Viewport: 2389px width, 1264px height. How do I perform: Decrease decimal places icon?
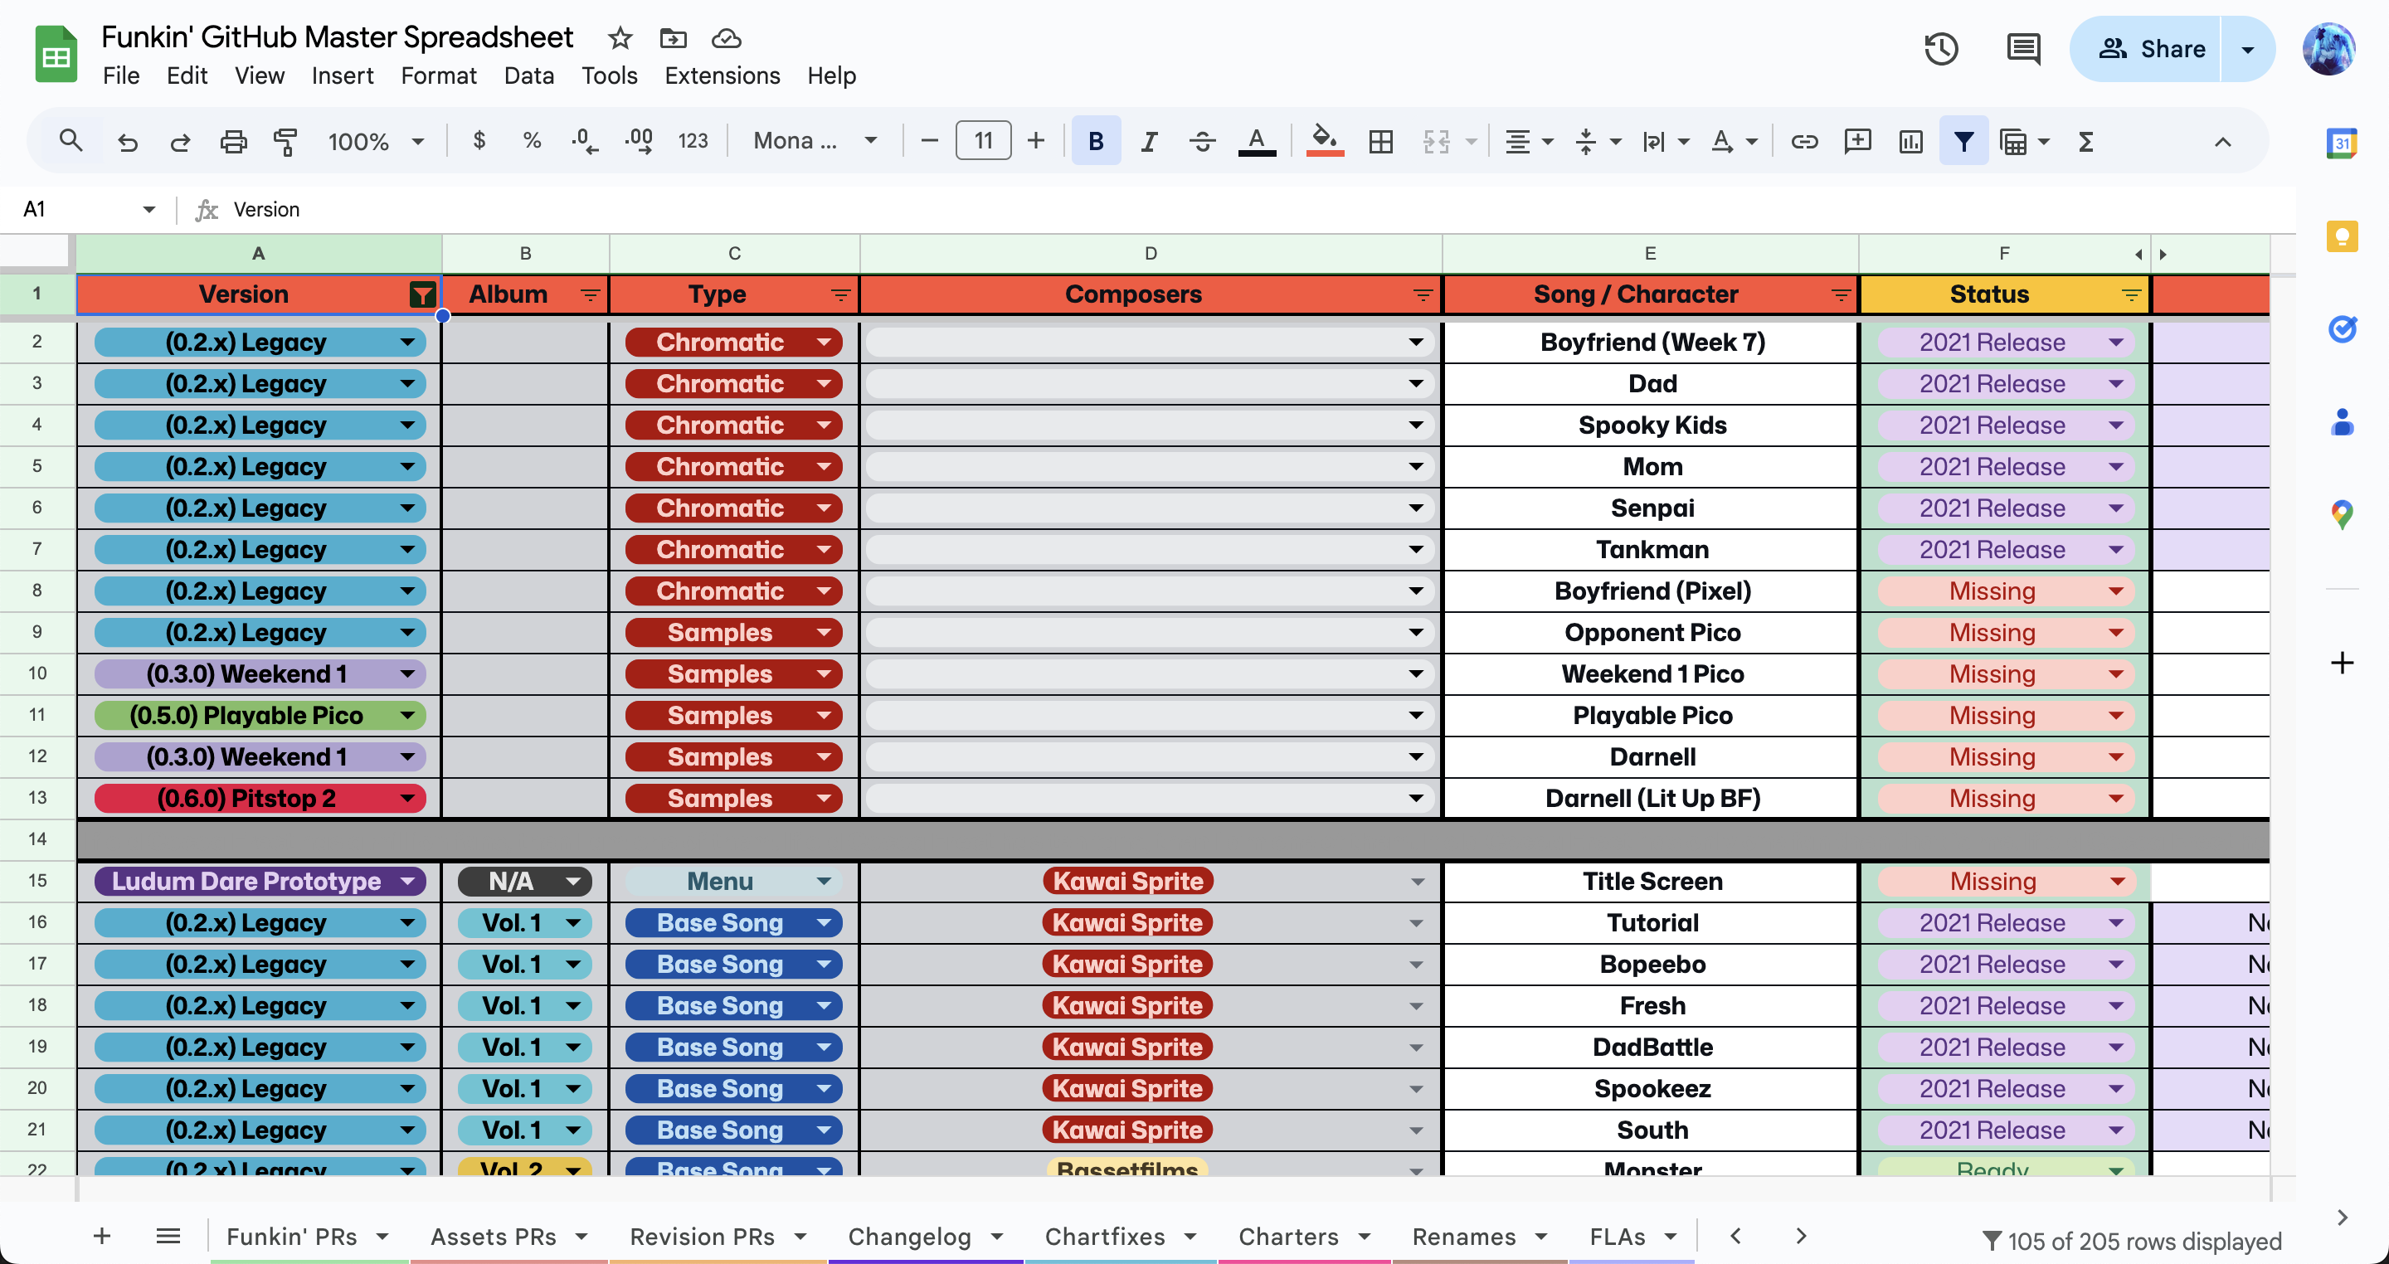point(584,141)
